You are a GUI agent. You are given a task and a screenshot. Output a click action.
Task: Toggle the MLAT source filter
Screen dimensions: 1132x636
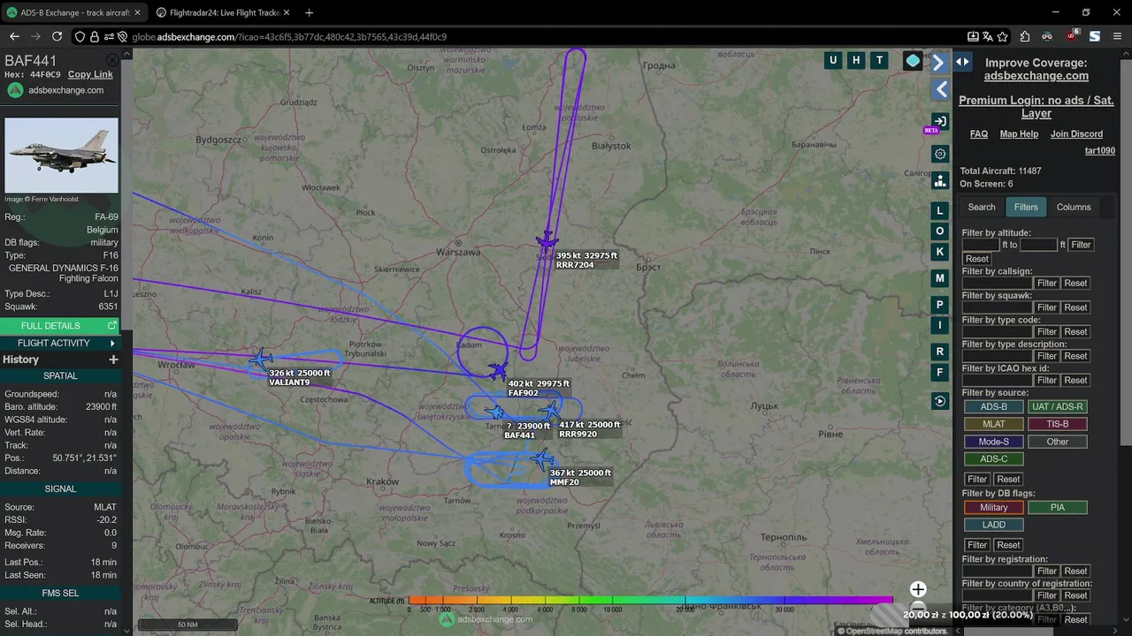point(993,424)
